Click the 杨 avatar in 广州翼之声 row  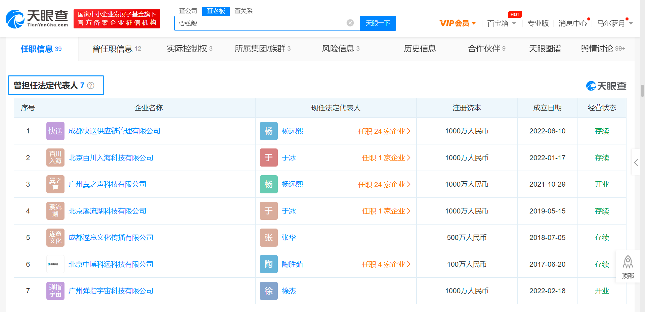(x=269, y=184)
